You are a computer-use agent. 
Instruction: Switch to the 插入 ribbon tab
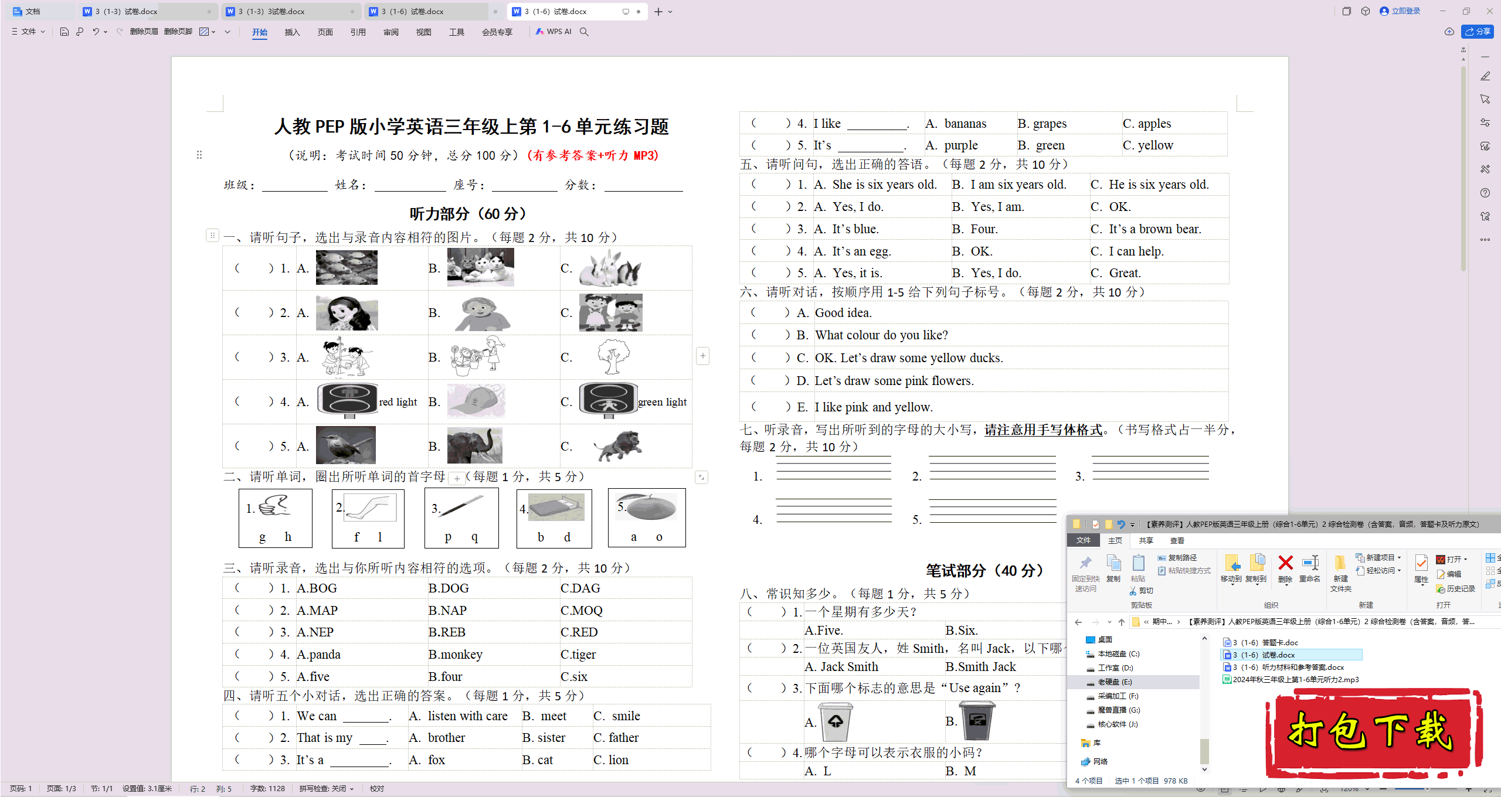pos(292,32)
